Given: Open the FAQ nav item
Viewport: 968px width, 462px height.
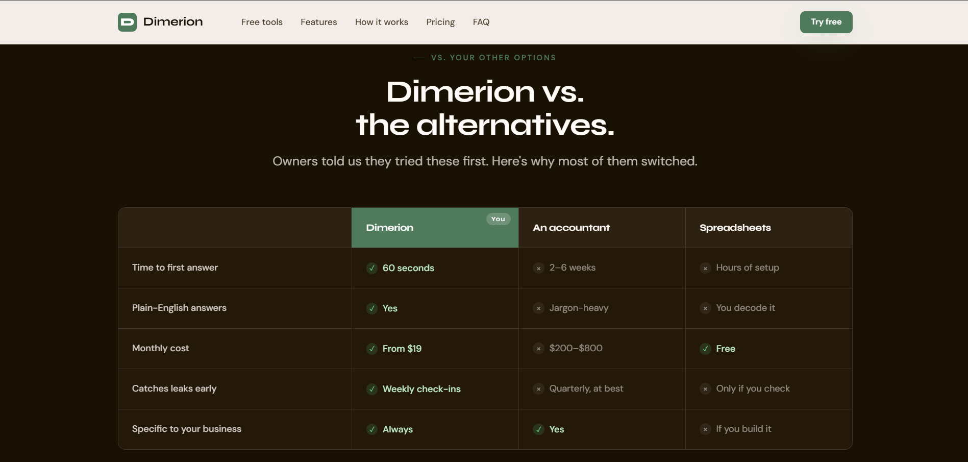Looking at the screenshot, I should (481, 22).
